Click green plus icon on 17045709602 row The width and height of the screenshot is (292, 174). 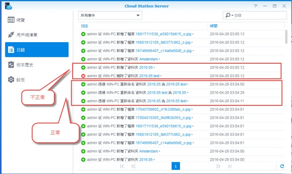point(83,110)
